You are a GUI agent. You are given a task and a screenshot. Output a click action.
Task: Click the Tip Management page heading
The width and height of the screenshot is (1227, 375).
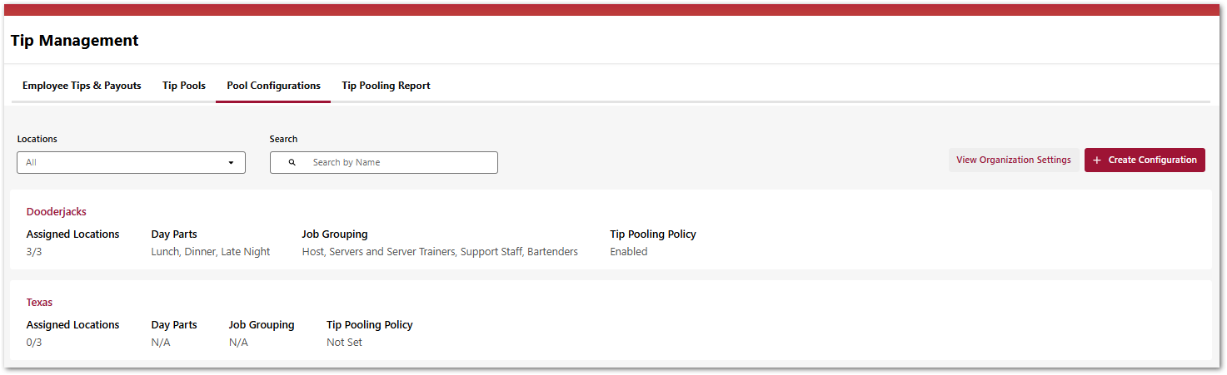pos(75,41)
